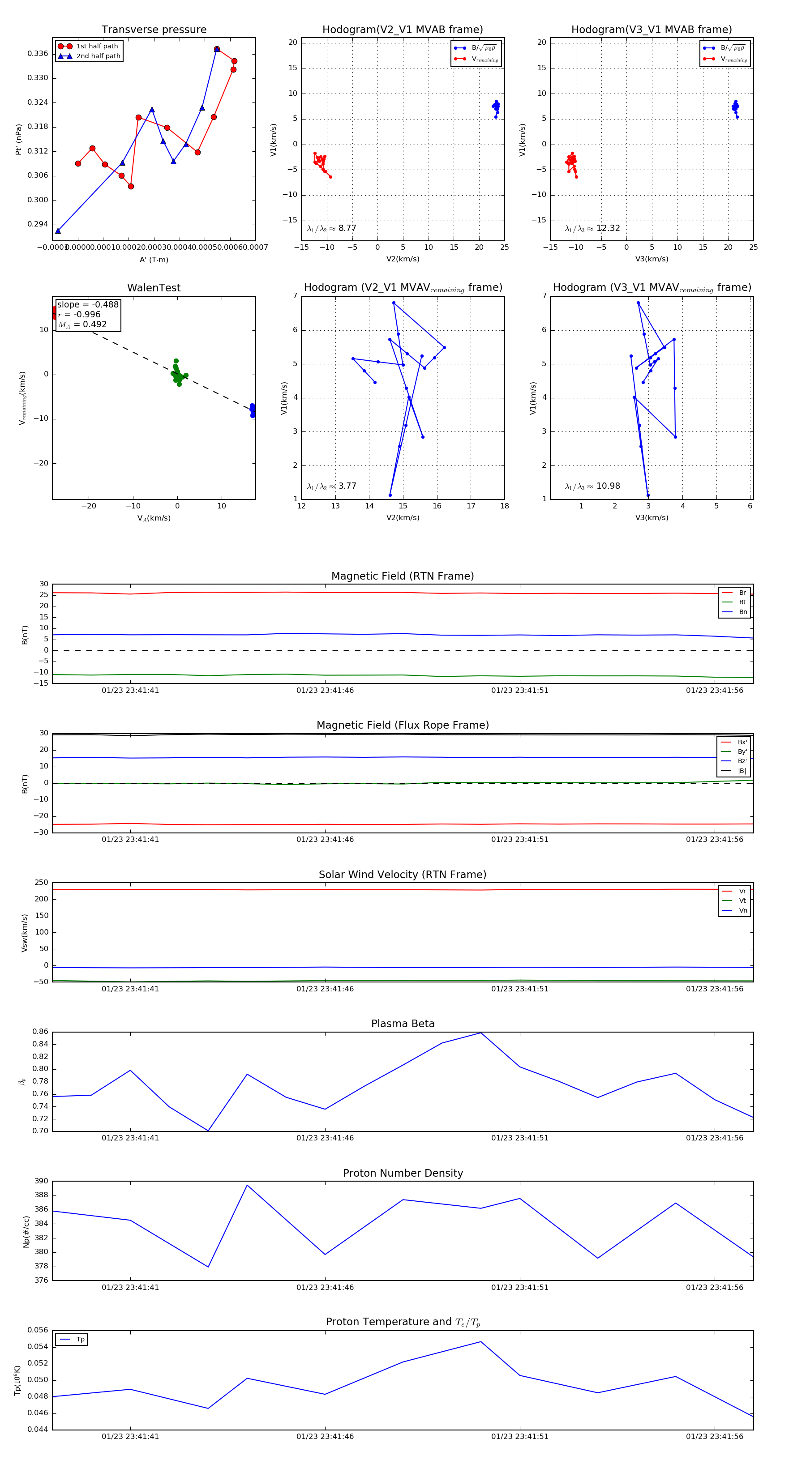
Task: Select the "Bn" legend entry
Action: pos(734,612)
